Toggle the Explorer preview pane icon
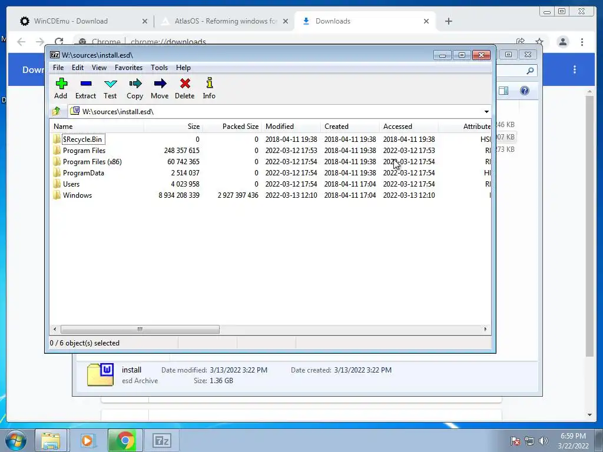Image resolution: width=603 pixels, height=452 pixels. click(x=503, y=91)
